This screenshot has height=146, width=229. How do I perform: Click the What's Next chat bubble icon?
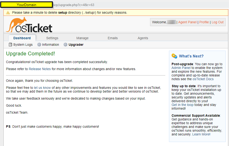point(174,56)
